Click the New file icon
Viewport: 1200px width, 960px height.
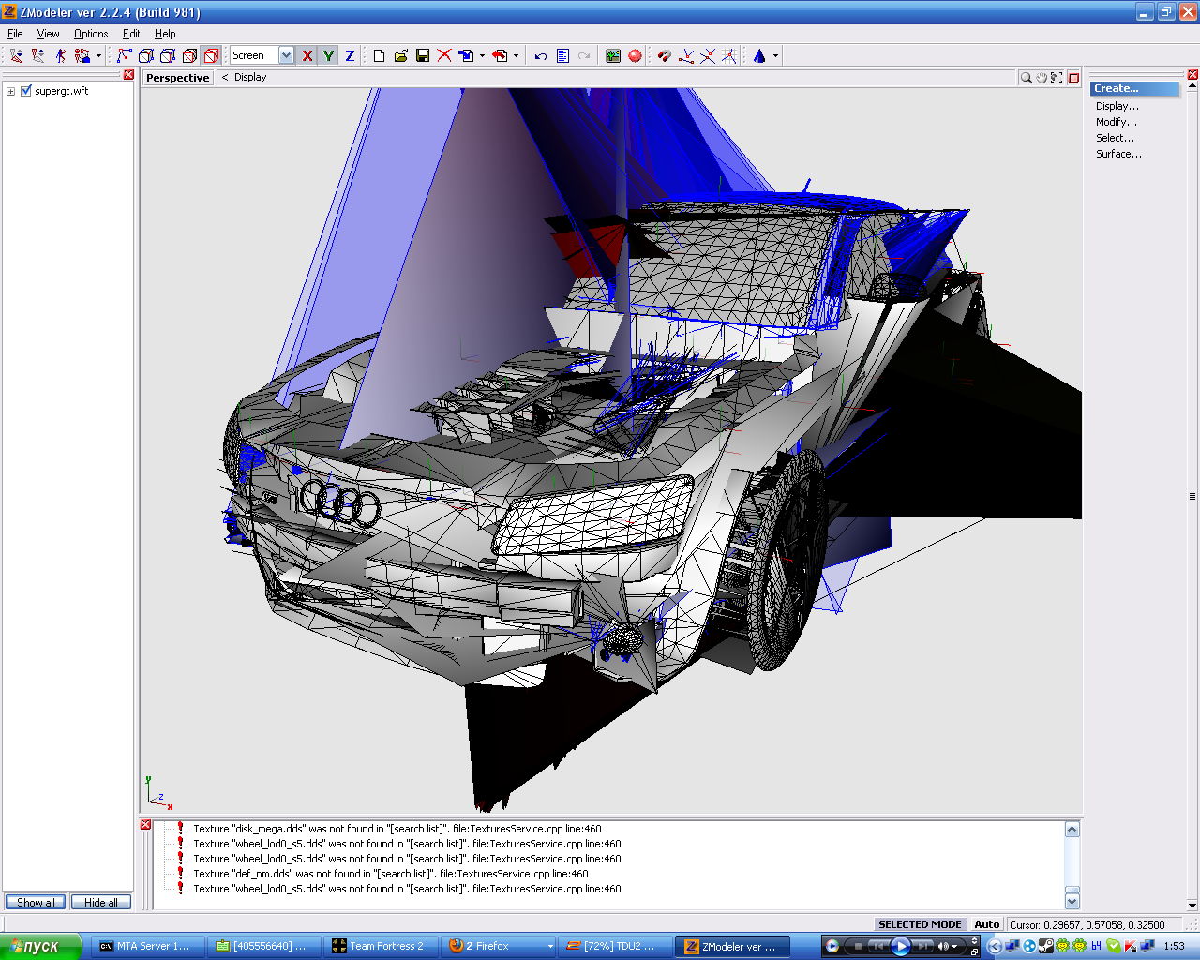(379, 55)
